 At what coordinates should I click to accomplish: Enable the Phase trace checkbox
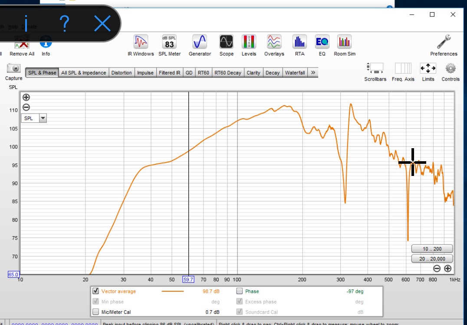point(240,291)
